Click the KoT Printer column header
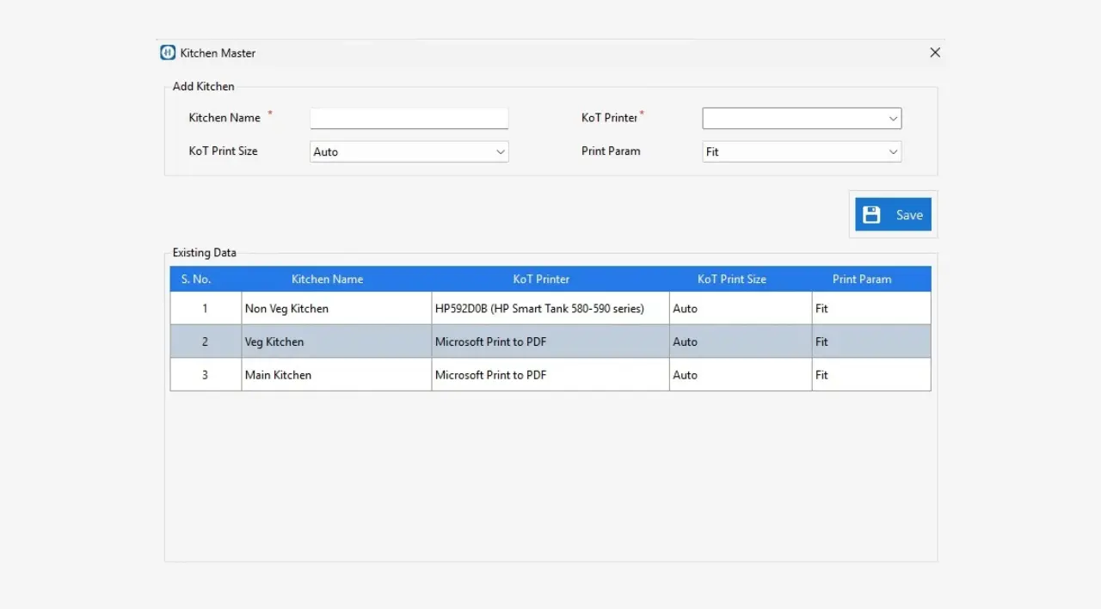The height and width of the screenshot is (609, 1101). pyautogui.click(x=541, y=279)
